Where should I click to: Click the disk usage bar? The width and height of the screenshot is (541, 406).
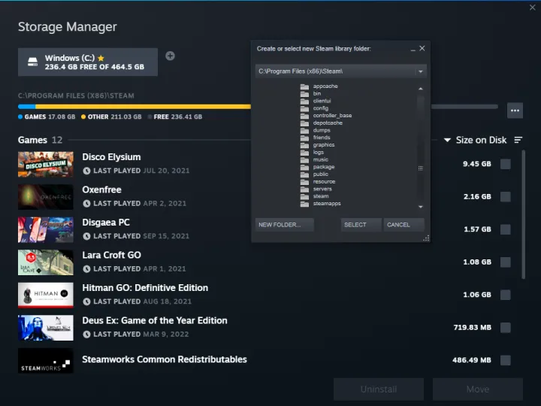(x=135, y=107)
